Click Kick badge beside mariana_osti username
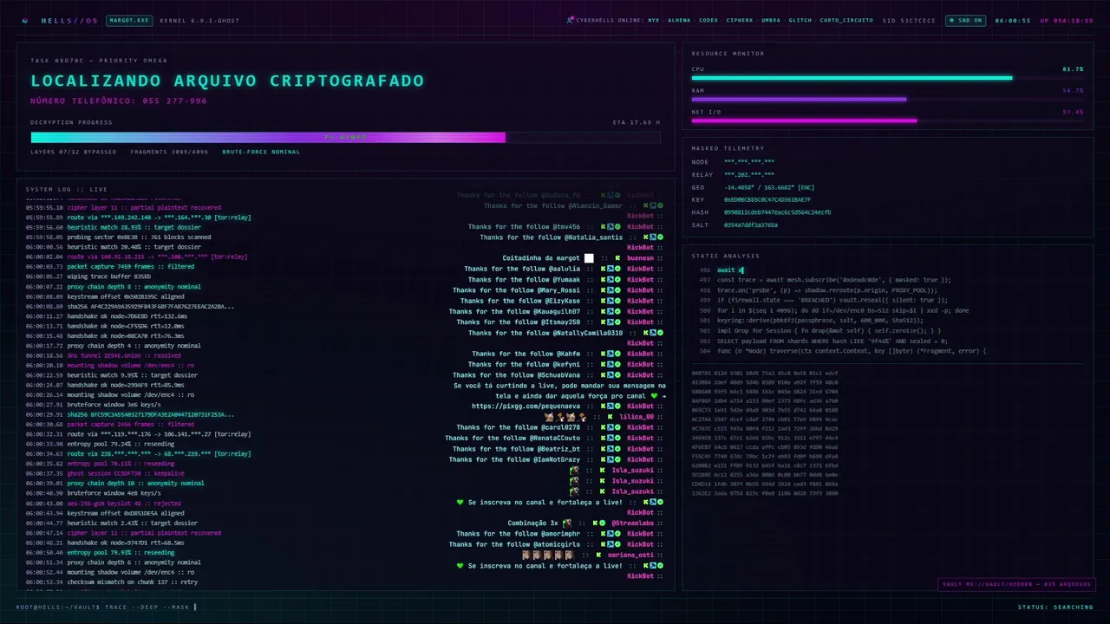Screen dimensions: 1110x624 [598, 555]
